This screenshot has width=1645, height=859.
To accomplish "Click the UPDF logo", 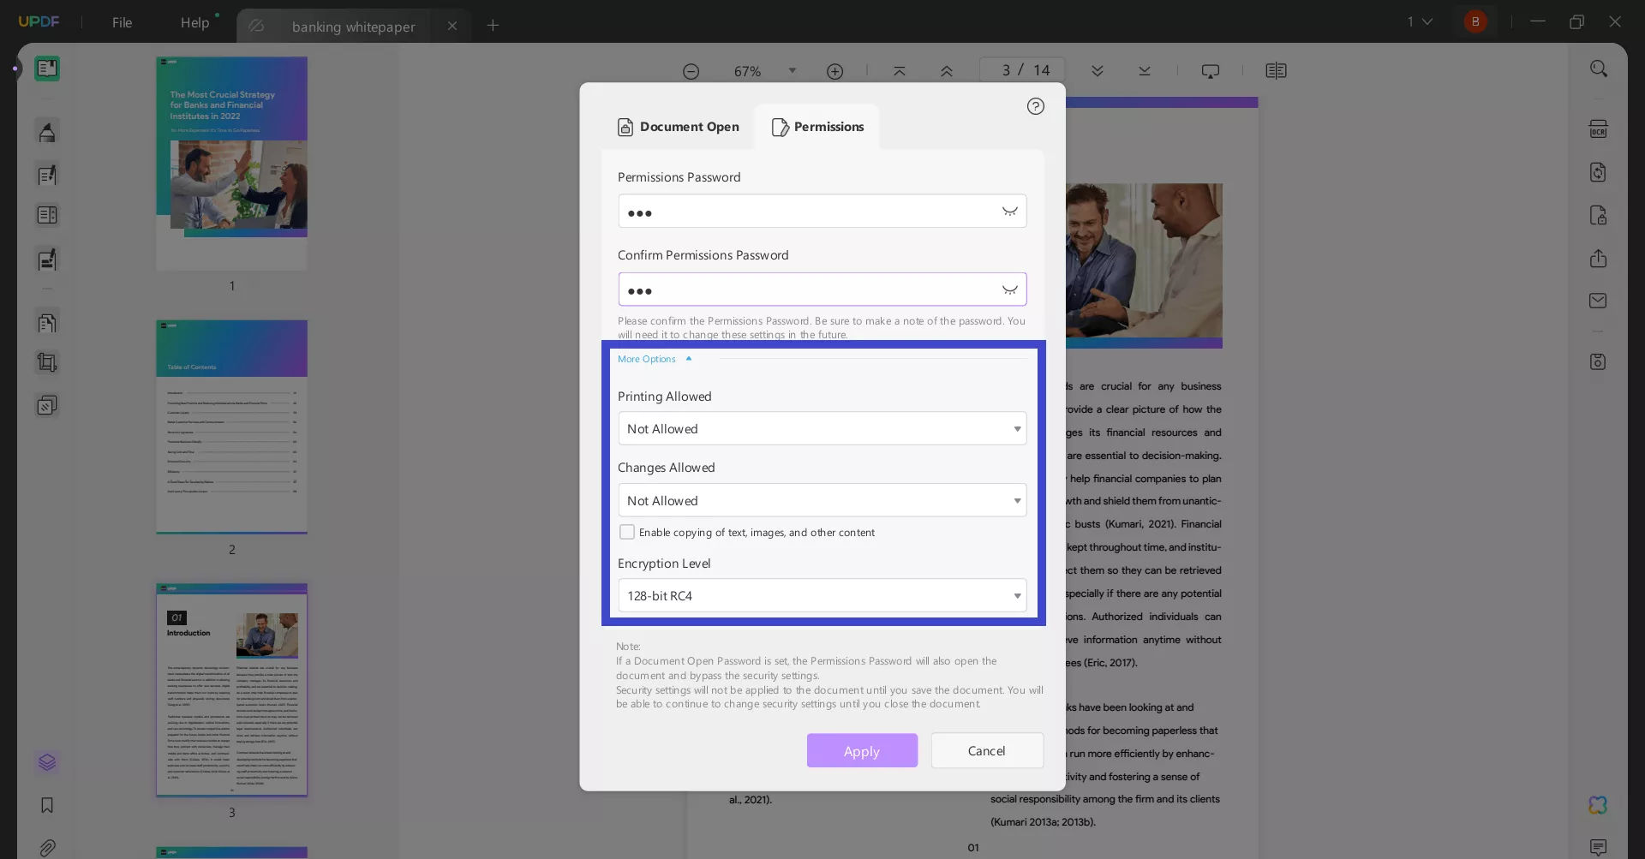I will [39, 21].
